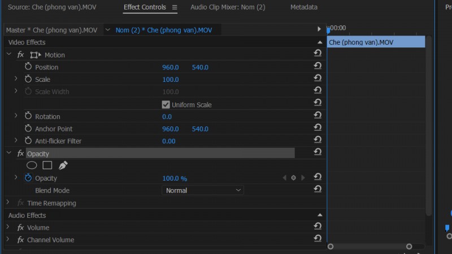Image resolution: width=452 pixels, height=254 pixels.
Task: Collapse the Video Effects section
Action: (320, 42)
